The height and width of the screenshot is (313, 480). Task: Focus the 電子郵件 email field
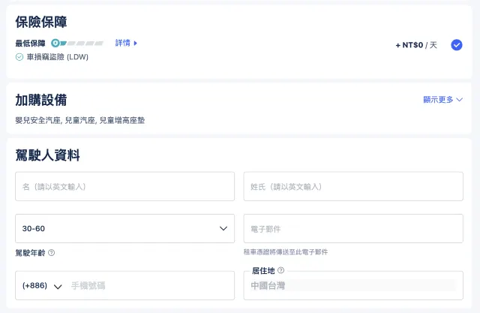pyautogui.click(x=352, y=228)
